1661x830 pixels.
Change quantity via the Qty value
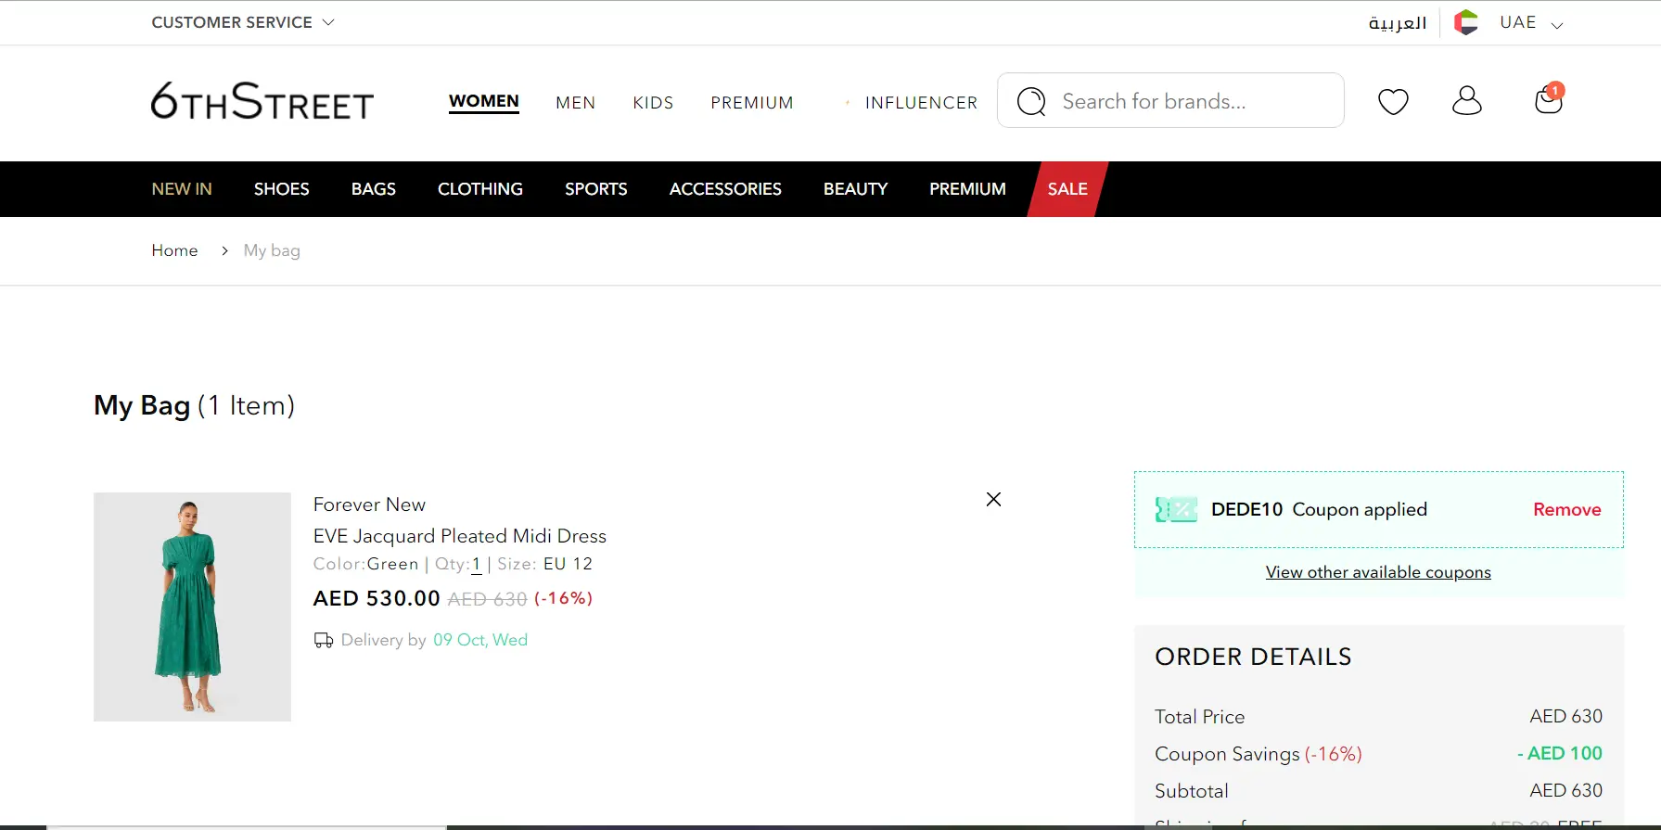pyautogui.click(x=477, y=564)
